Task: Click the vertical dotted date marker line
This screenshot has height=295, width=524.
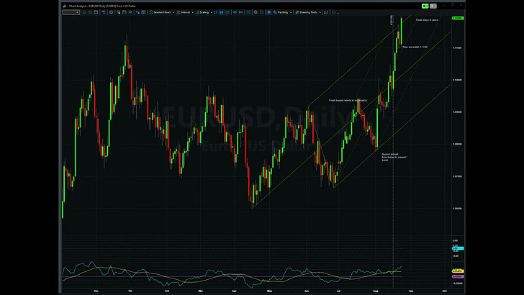Action: point(393,150)
